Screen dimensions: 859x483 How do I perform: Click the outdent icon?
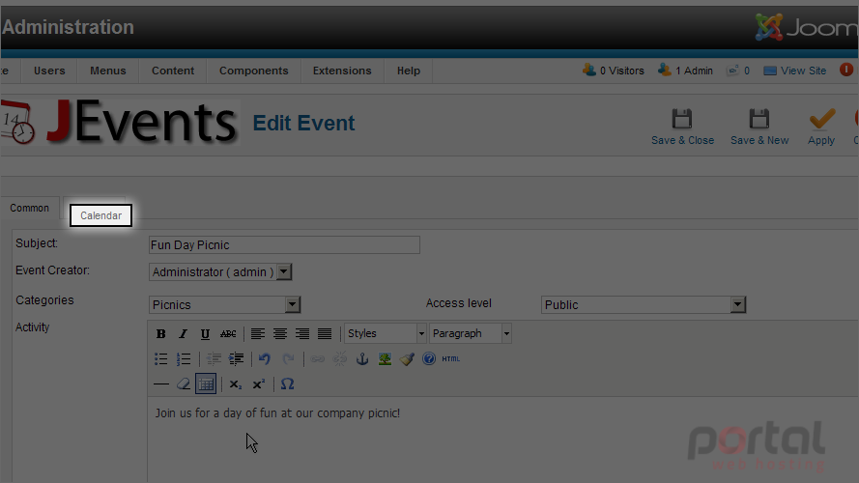coord(214,359)
